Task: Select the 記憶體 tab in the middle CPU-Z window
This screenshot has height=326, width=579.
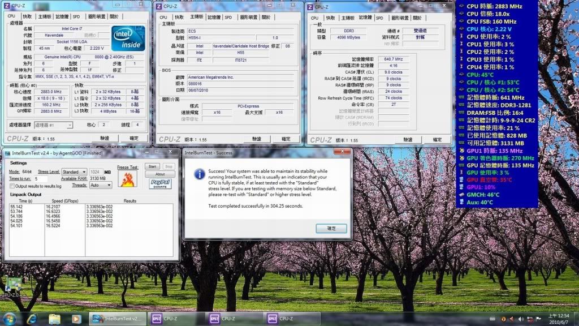Action: pos(214,17)
